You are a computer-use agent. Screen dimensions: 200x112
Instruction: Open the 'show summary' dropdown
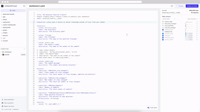click(193, 19)
